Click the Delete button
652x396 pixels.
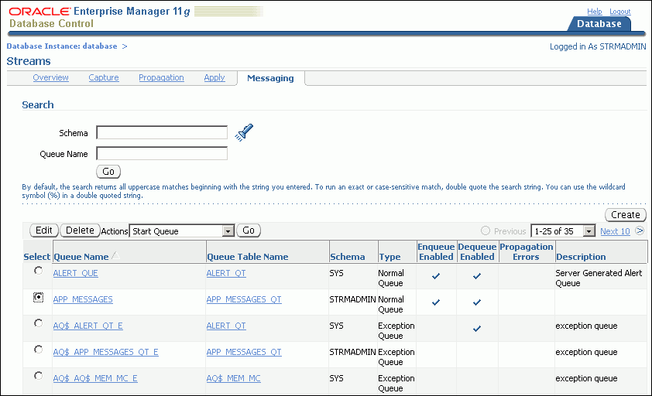(x=81, y=230)
